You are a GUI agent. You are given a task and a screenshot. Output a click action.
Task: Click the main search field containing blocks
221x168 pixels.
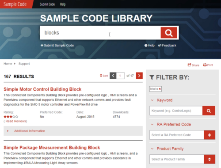100,33
